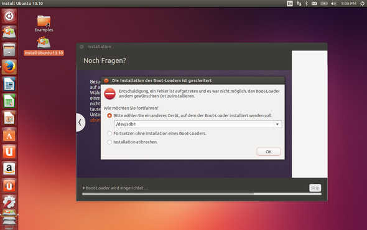Click the Installation window close button
367x230 pixels.
(x=81, y=47)
